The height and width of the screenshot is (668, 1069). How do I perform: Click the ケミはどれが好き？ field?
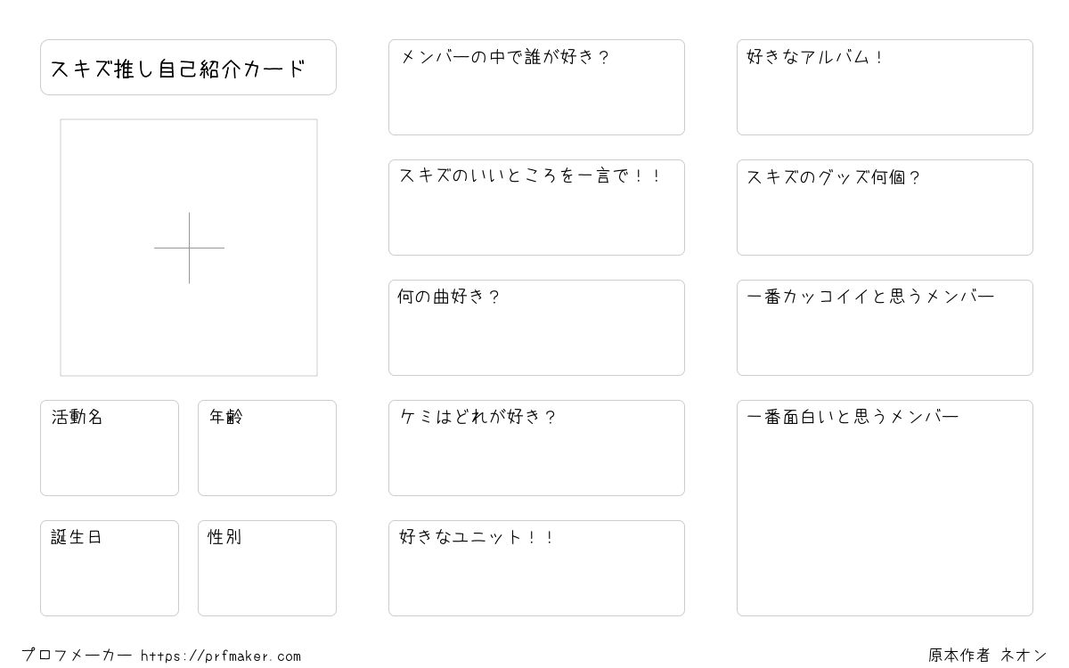tap(536, 448)
